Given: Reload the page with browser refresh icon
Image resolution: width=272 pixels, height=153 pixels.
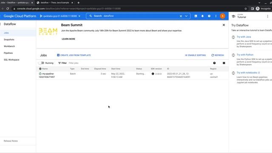Looking at the screenshot, I should [x=8, y=8].
